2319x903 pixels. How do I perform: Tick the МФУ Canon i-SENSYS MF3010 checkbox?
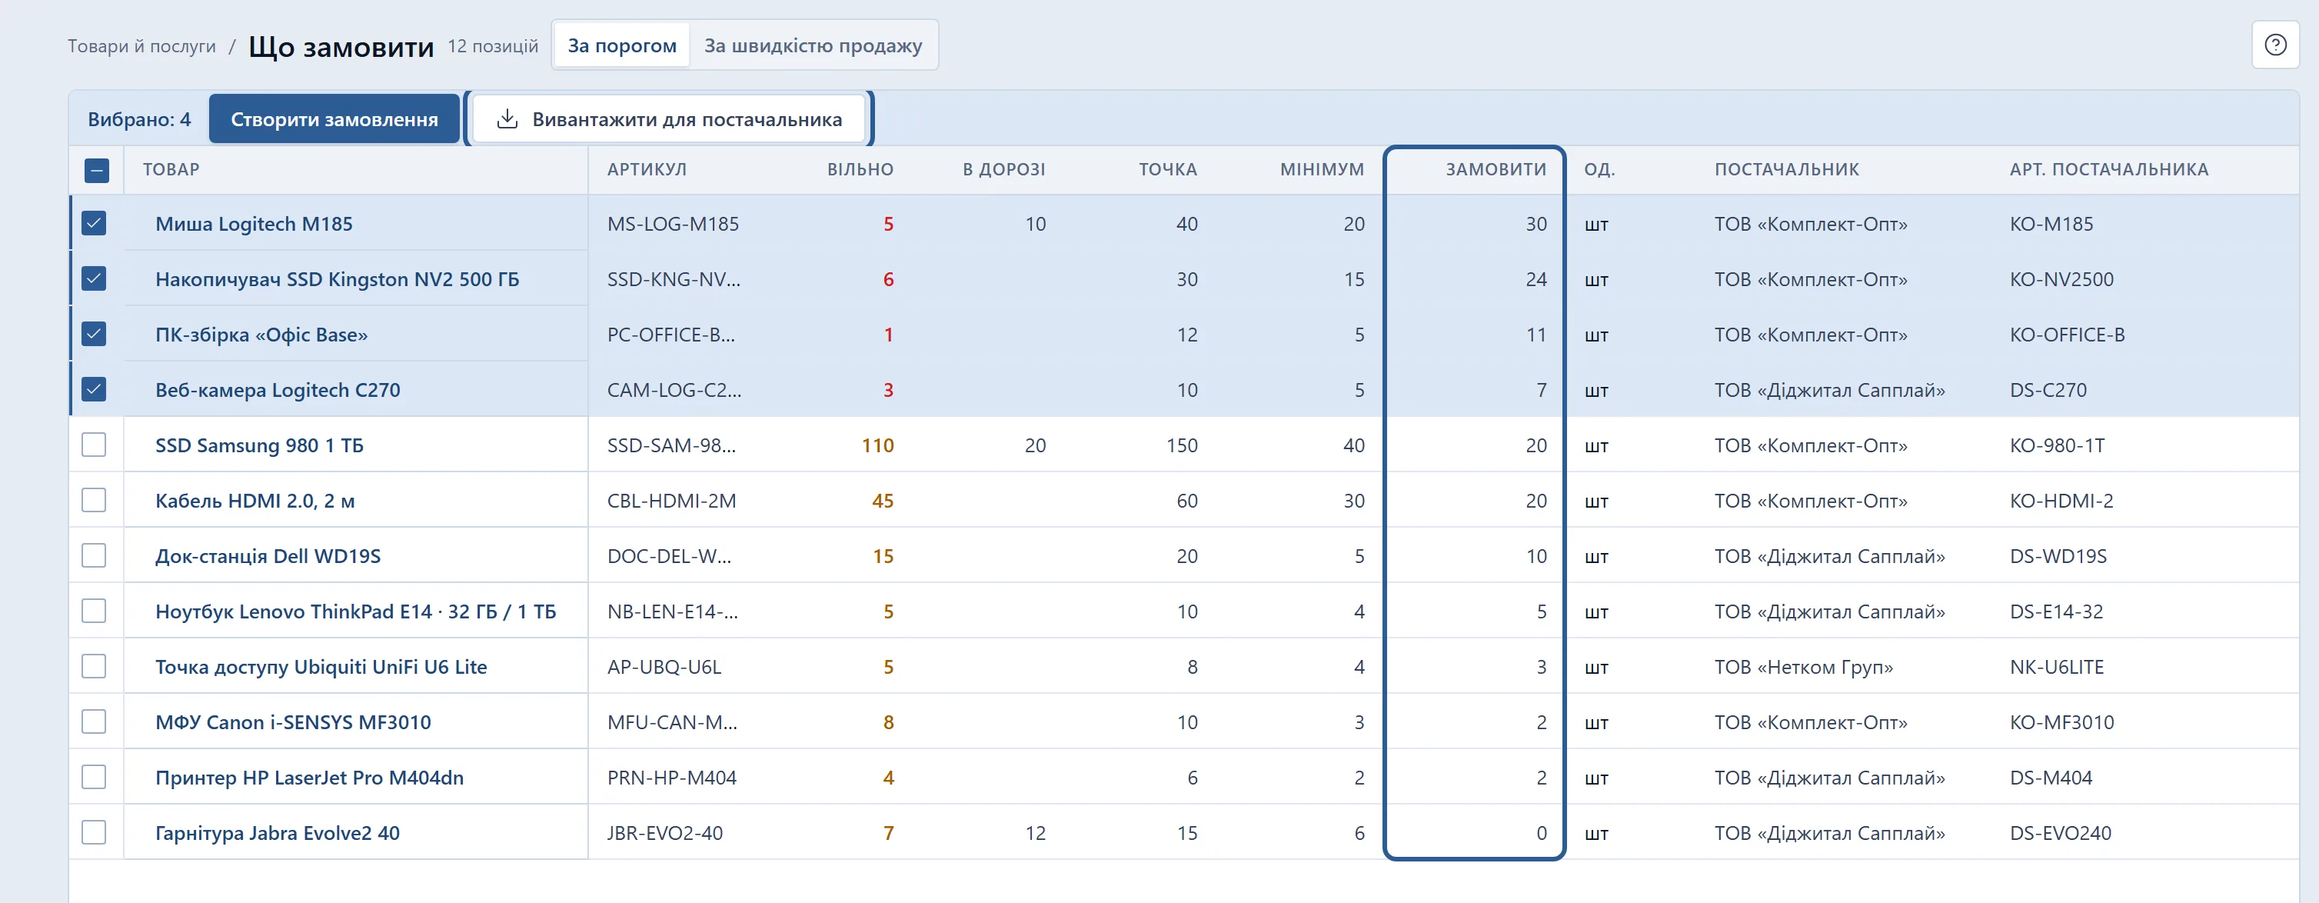point(94,721)
